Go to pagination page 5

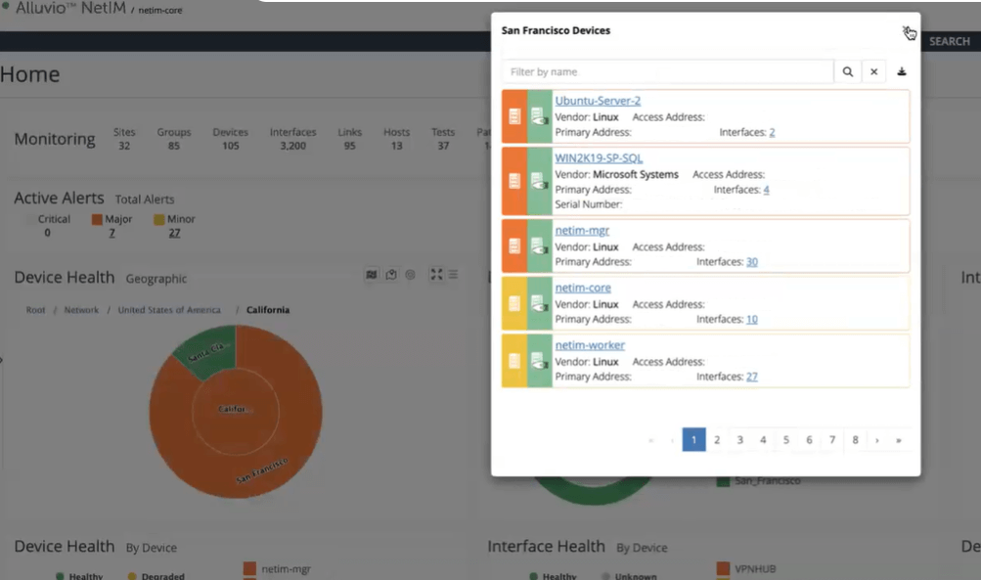click(786, 440)
